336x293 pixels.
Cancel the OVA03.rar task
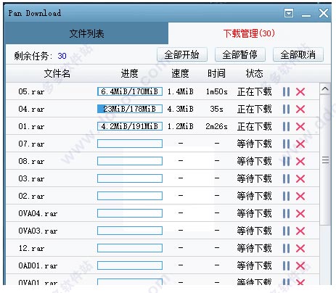(300, 231)
